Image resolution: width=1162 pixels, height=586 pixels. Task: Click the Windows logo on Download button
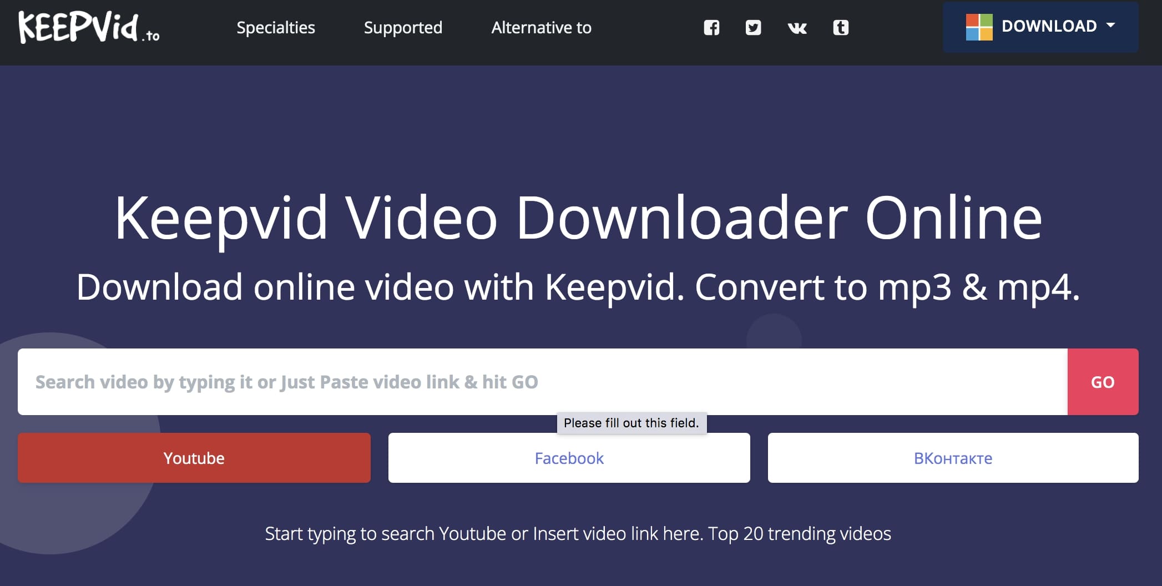(x=979, y=27)
